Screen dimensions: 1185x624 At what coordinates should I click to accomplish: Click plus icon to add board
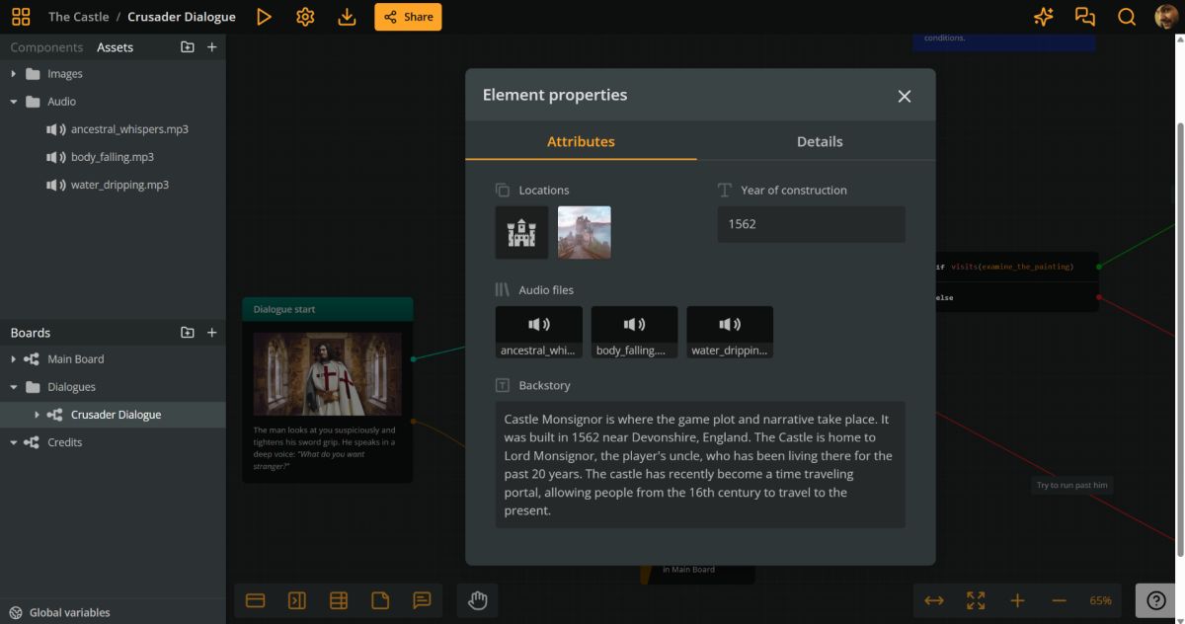[x=211, y=333]
